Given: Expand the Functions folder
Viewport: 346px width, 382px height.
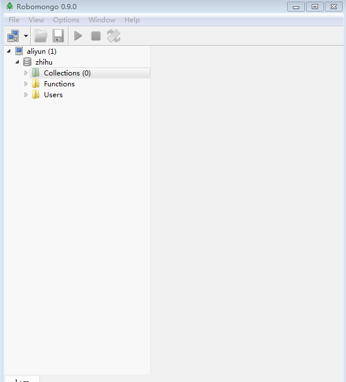Looking at the screenshot, I should (26, 84).
